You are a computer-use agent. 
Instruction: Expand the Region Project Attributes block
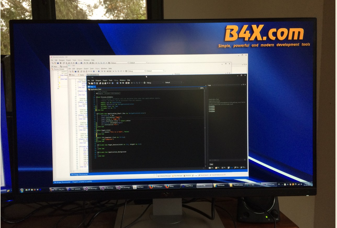pos(96,93)
